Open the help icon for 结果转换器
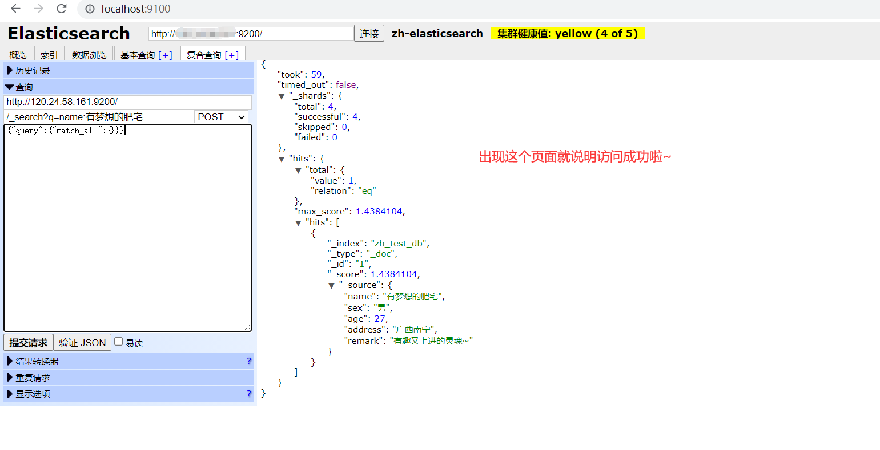The width and height of the screenshot is (880, 450). [249, 361]
